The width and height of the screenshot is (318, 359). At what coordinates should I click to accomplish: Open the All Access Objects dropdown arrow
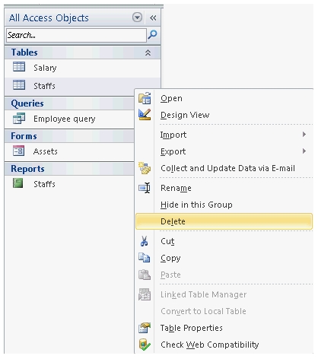click(137, 17)
